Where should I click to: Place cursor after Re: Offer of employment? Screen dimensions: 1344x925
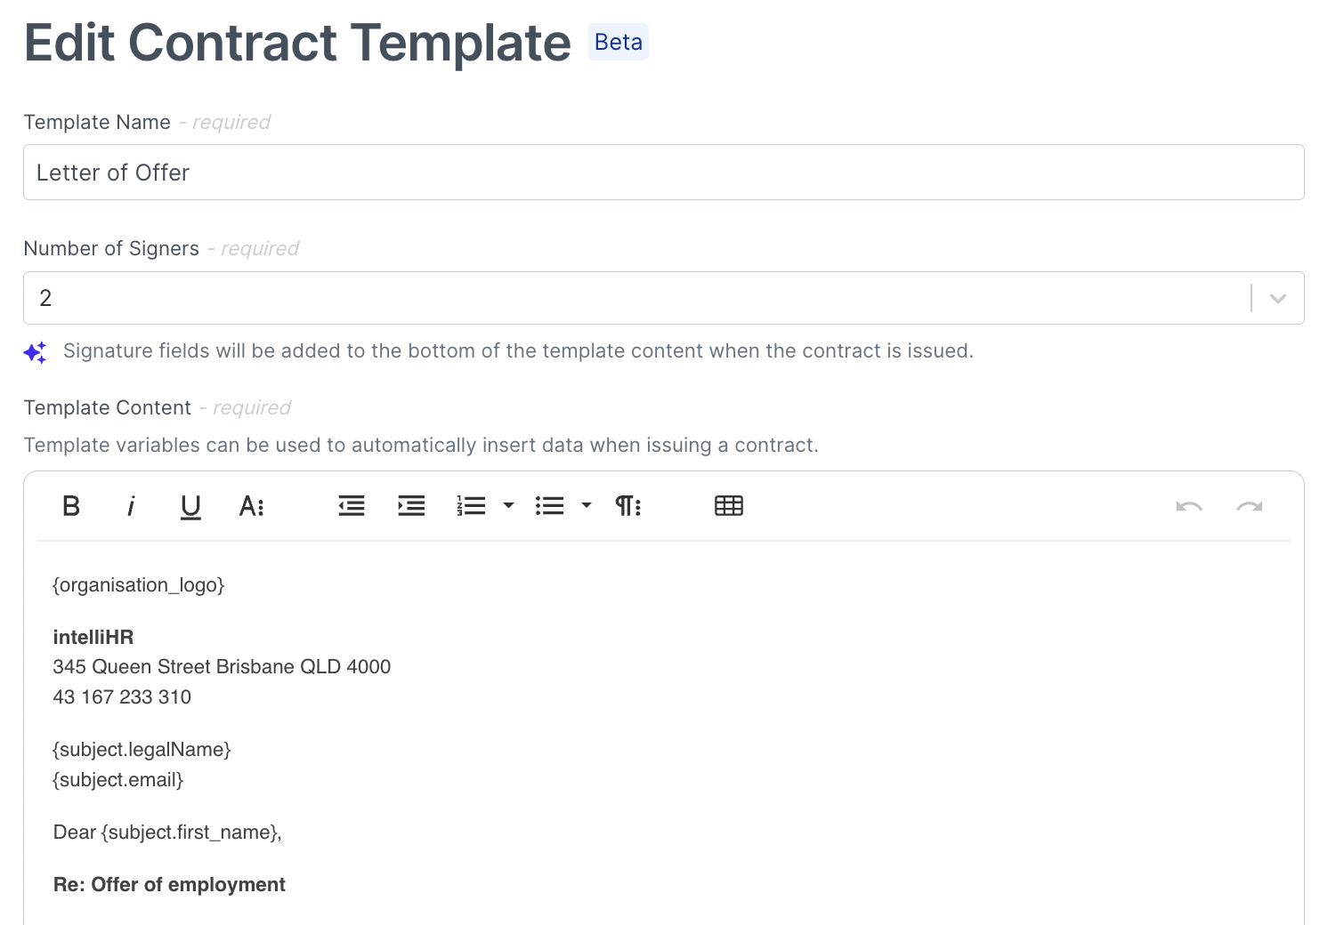[286, 884]
